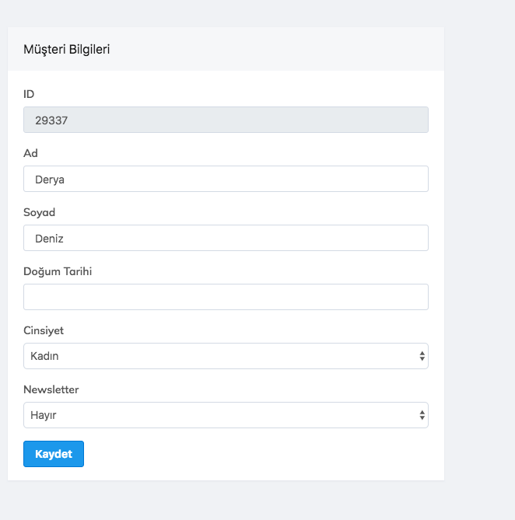Place cursor on the name Derya
Viewport: 515px width, 520px height.
pos(50,180)
